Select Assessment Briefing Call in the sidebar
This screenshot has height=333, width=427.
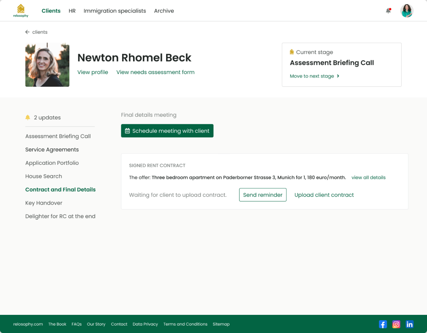pos(58,136)
